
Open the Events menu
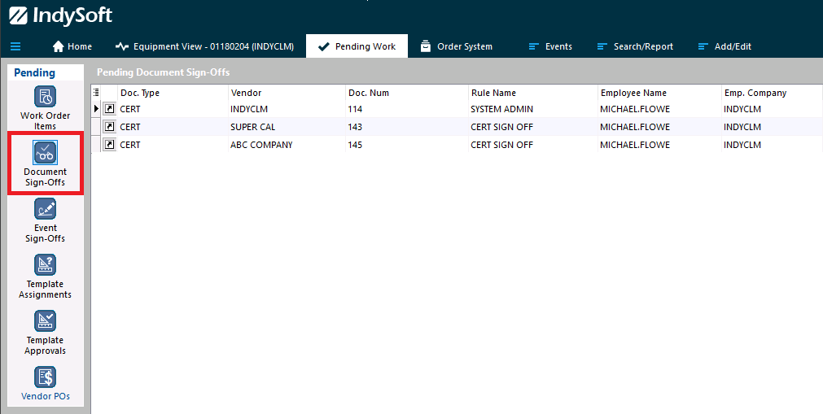pos(550,46)
